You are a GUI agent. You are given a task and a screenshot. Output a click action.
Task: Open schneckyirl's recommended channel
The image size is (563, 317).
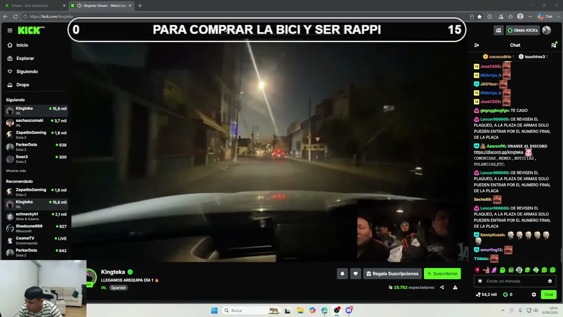(36, 216)
